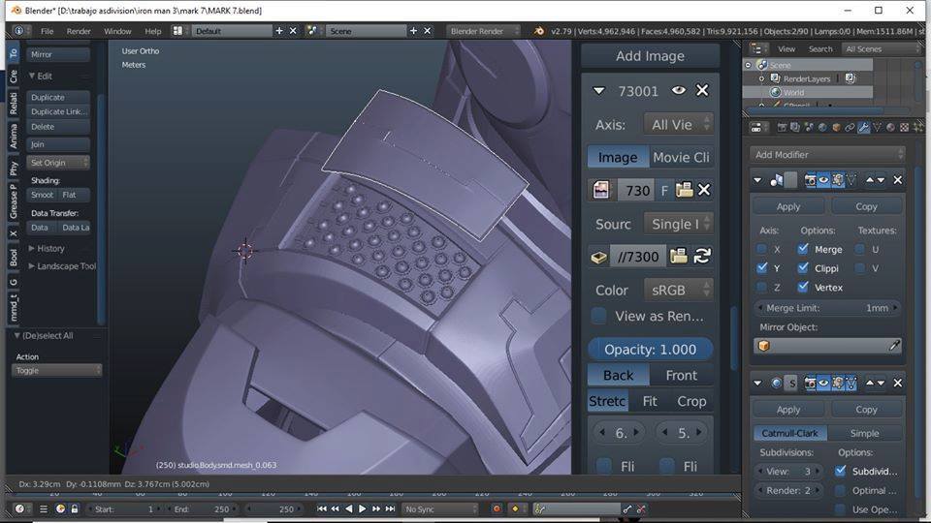
Task: Click the Add Image button
Action: point(650,56)
